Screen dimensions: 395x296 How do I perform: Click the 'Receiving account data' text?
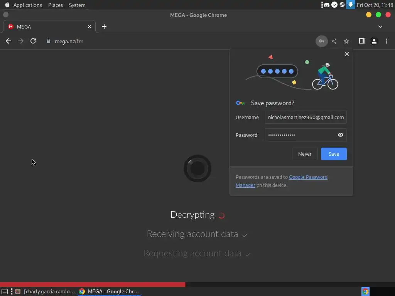[x=192, y=234]
